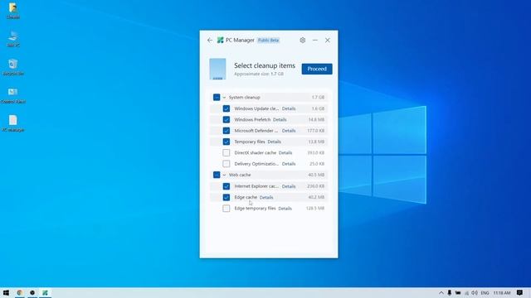Click the Proceed button
531x298 pixels.
click(317, 69)
